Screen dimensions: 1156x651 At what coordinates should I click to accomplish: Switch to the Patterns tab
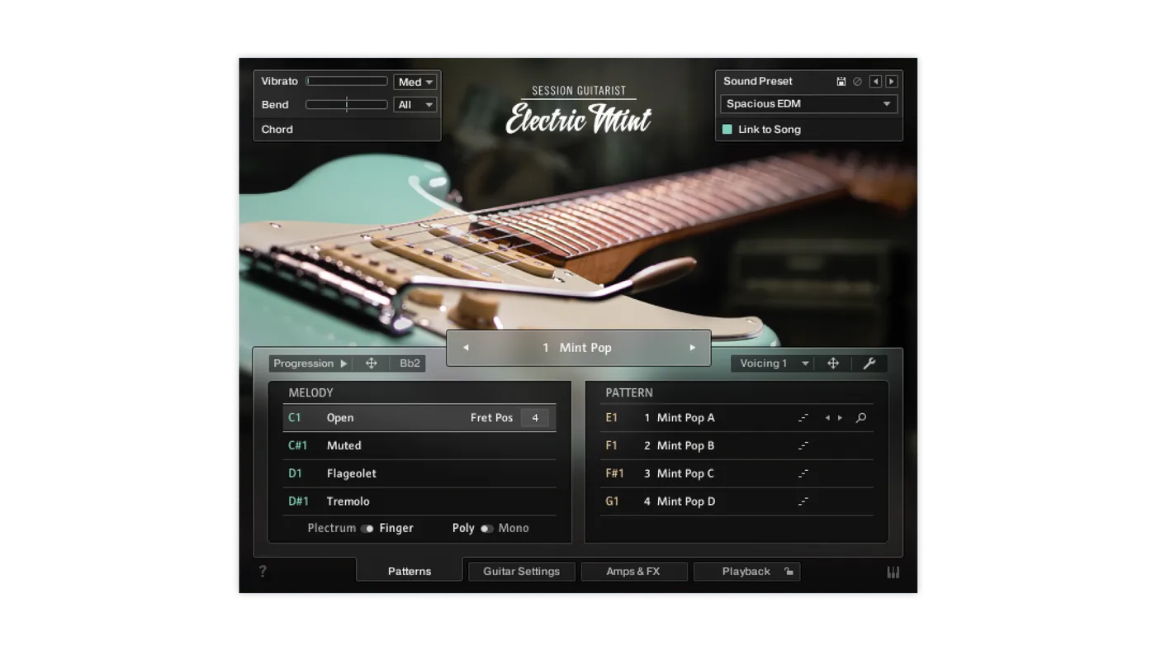(410, 571)
